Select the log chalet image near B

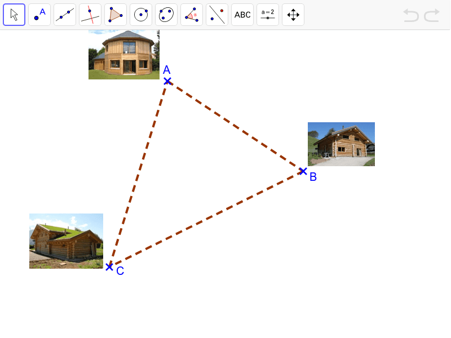(x=341, y=144)
